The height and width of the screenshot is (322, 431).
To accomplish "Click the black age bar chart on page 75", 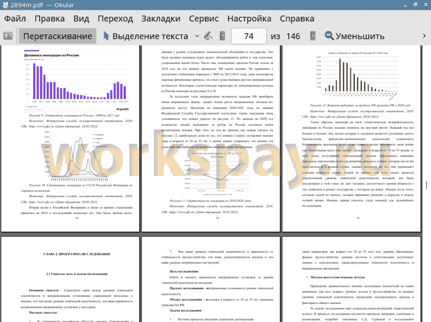I will click(358, 76).
